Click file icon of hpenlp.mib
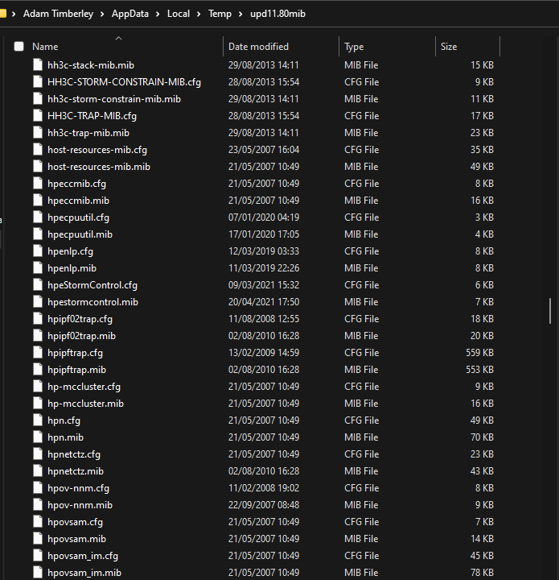 pos(38,267)
